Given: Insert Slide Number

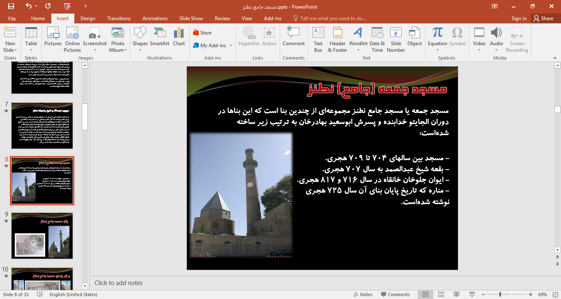Looking at the screenshot, I should coord(396,39).
